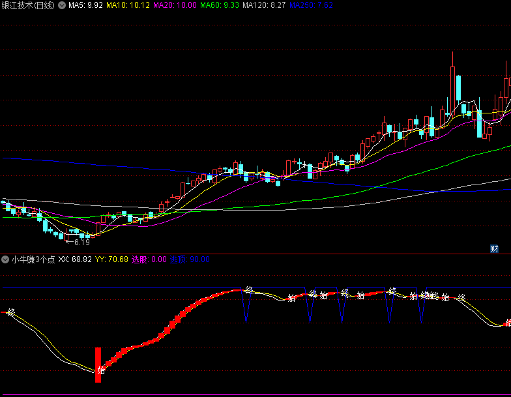The height and width of the screenshot is (397, 511).
Task: Select the MA5: 9.92 label
Action: (x=85, y=5)
